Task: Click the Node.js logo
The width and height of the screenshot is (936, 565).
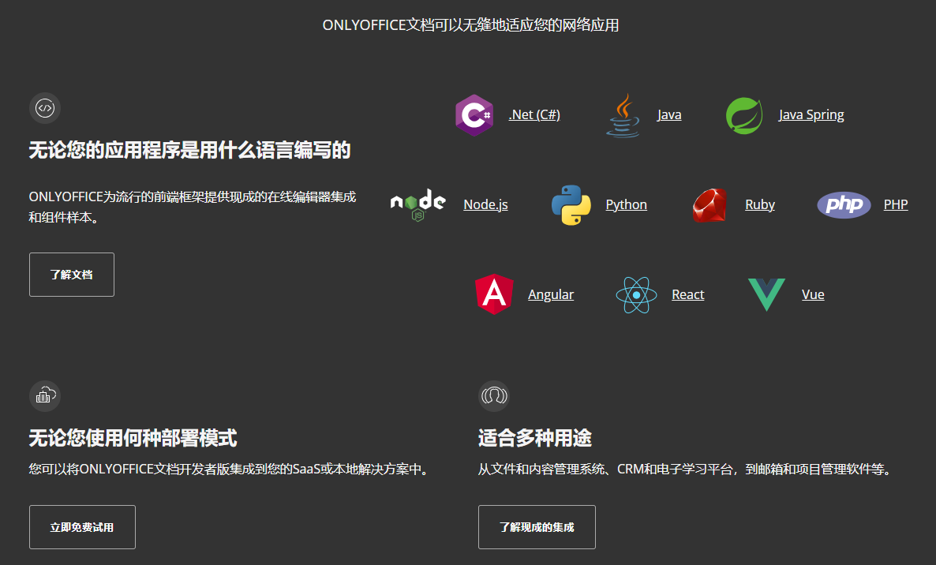Action: coord(417,204)
